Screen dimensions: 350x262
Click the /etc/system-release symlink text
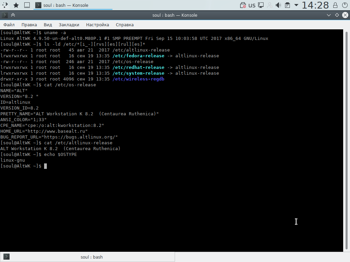(138, 73)
